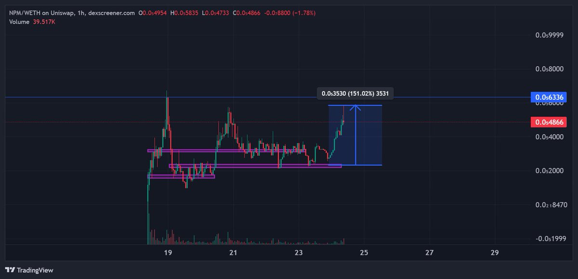Click the percent change (−1.78%) value
The width and height of the screenshot is (578, 279).
[x=304, y=13]
